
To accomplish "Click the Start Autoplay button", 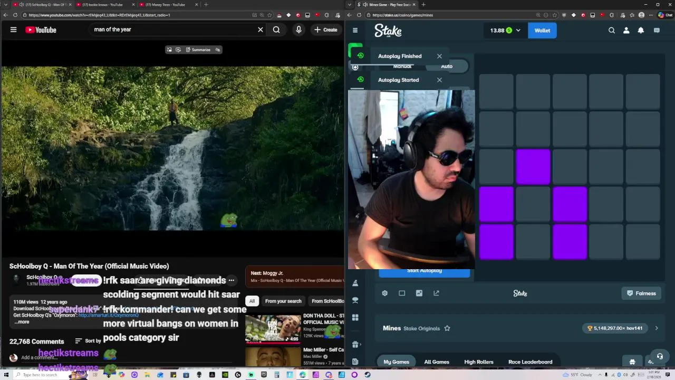I will coord(425,271).
